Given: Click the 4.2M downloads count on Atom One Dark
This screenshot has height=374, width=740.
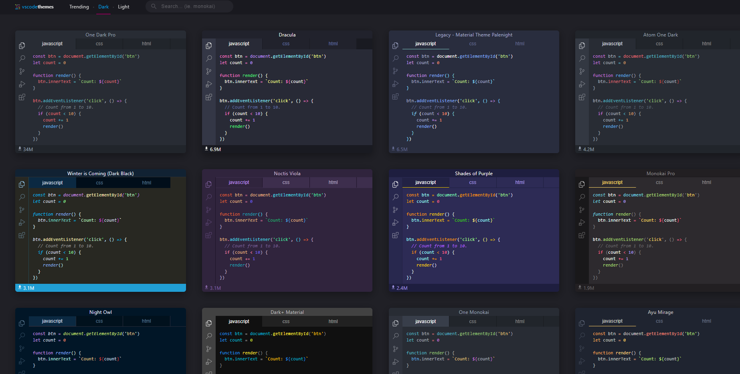Looking at the screenshot, I should [586, 149].
